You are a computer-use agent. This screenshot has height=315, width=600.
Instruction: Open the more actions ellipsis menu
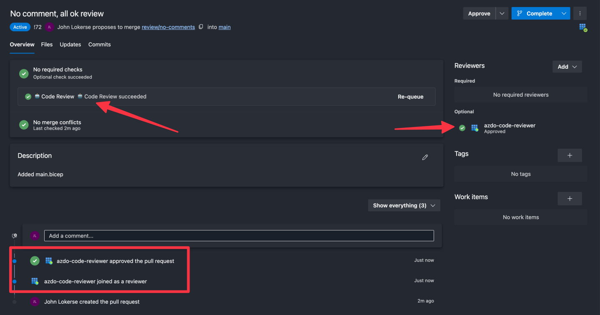(580, 13)
